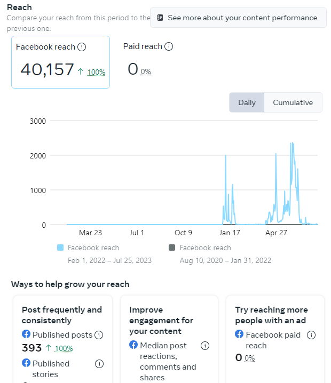331x383 pixels.
Task: Click Facebook logo next to Published stories
Action: (x=26, y=363)
